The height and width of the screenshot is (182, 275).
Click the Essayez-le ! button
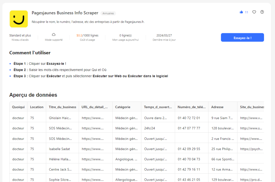(x=243, y=37)
